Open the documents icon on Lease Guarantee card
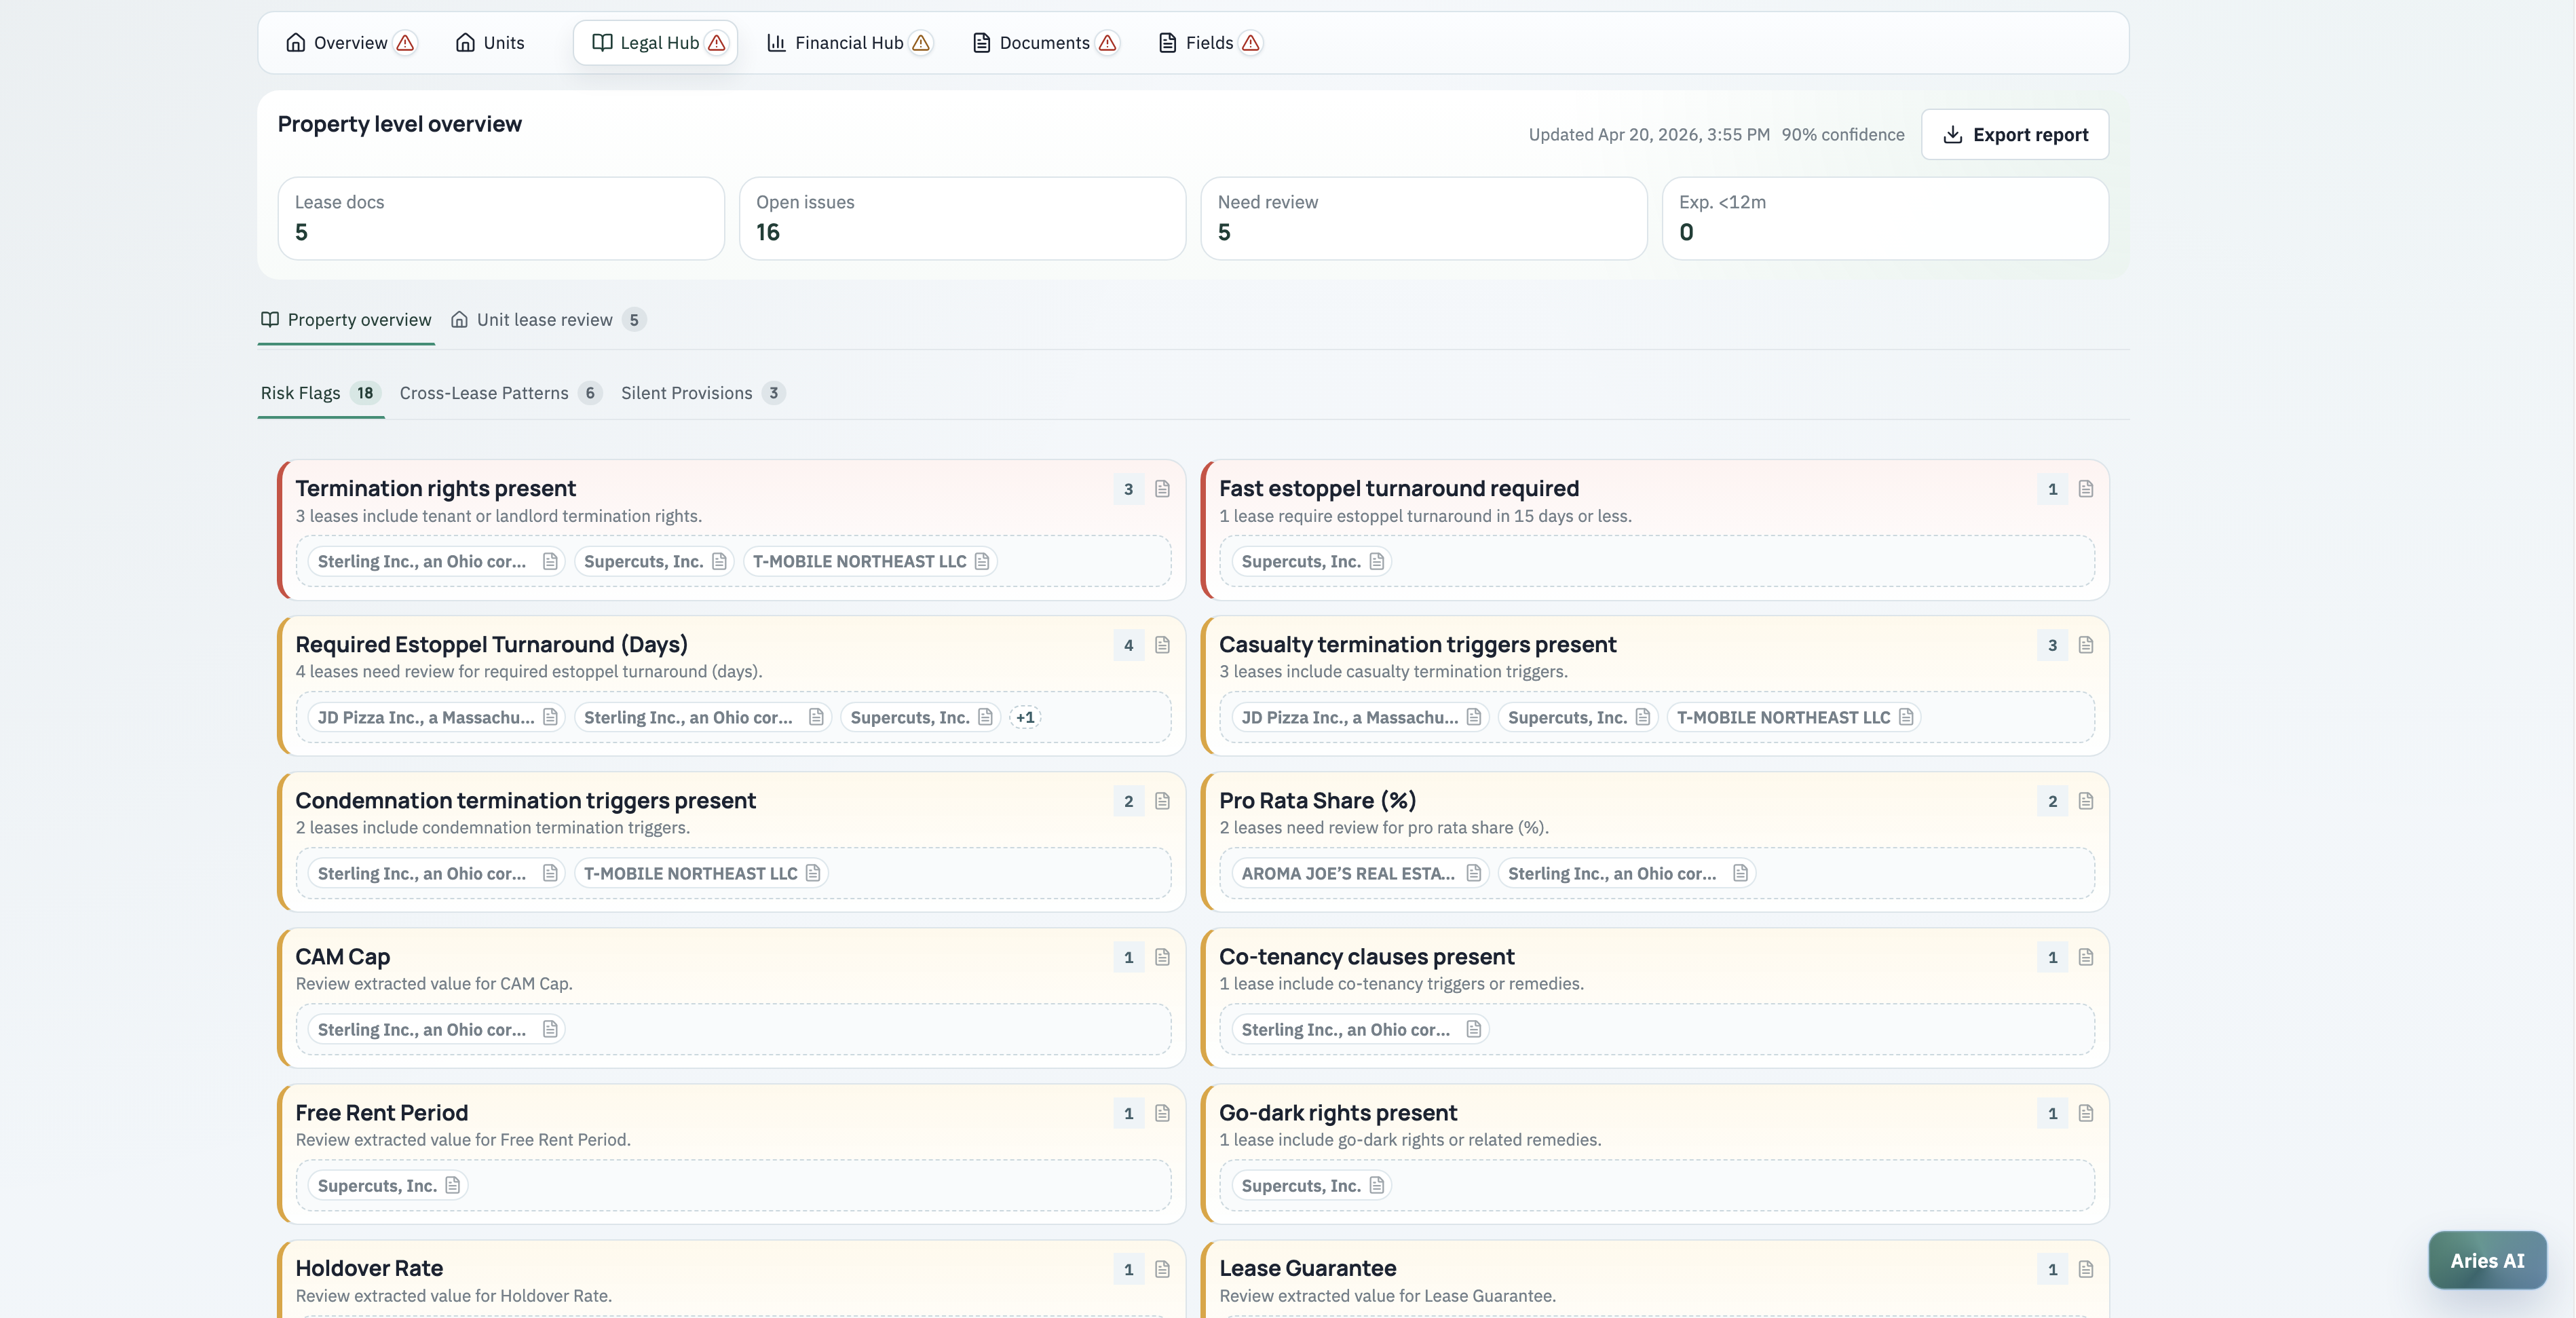The width and height of the screenshot is (2576, 1318). [2085, 1269]
